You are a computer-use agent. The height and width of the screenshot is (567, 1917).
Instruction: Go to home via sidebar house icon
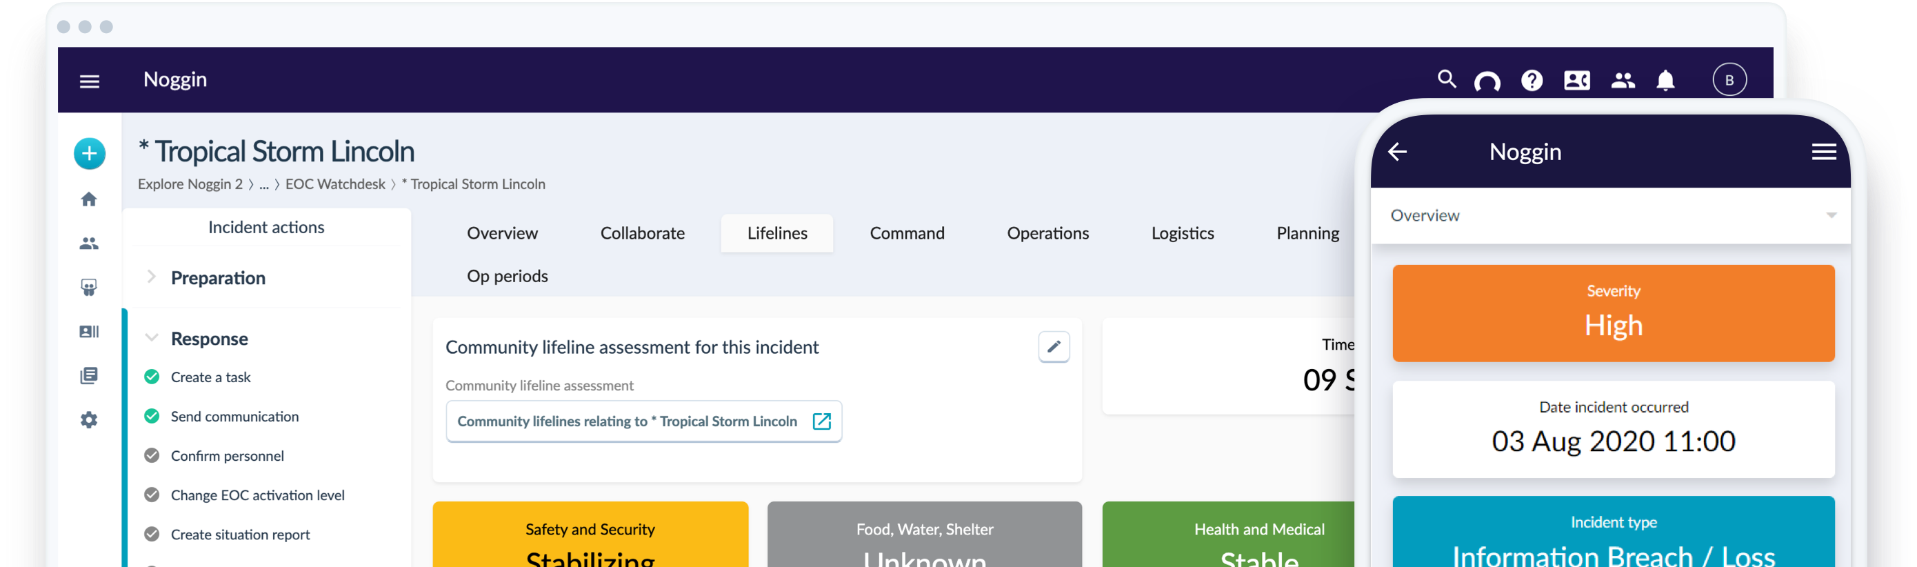[90, 199]
